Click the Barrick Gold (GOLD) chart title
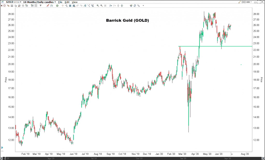The image size is (265, 160). click(x=127, y=20)
